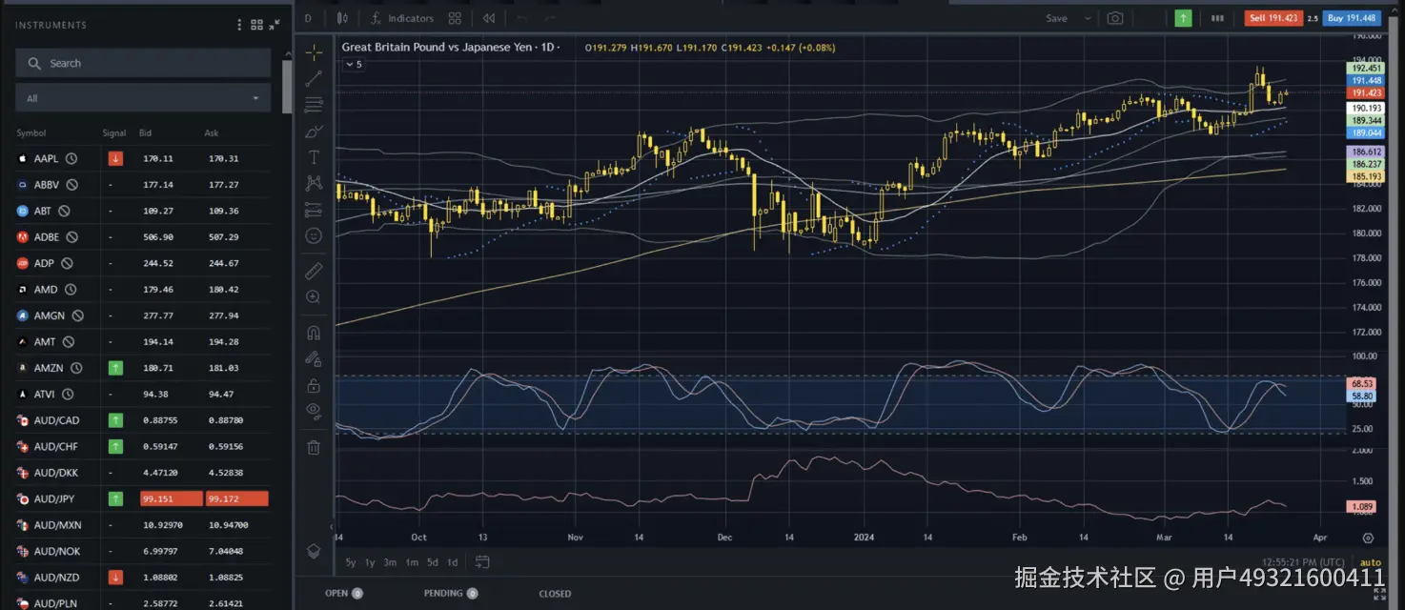Select the AAPL instrument row
The image size is (1405, 610).
click(143, 159)
